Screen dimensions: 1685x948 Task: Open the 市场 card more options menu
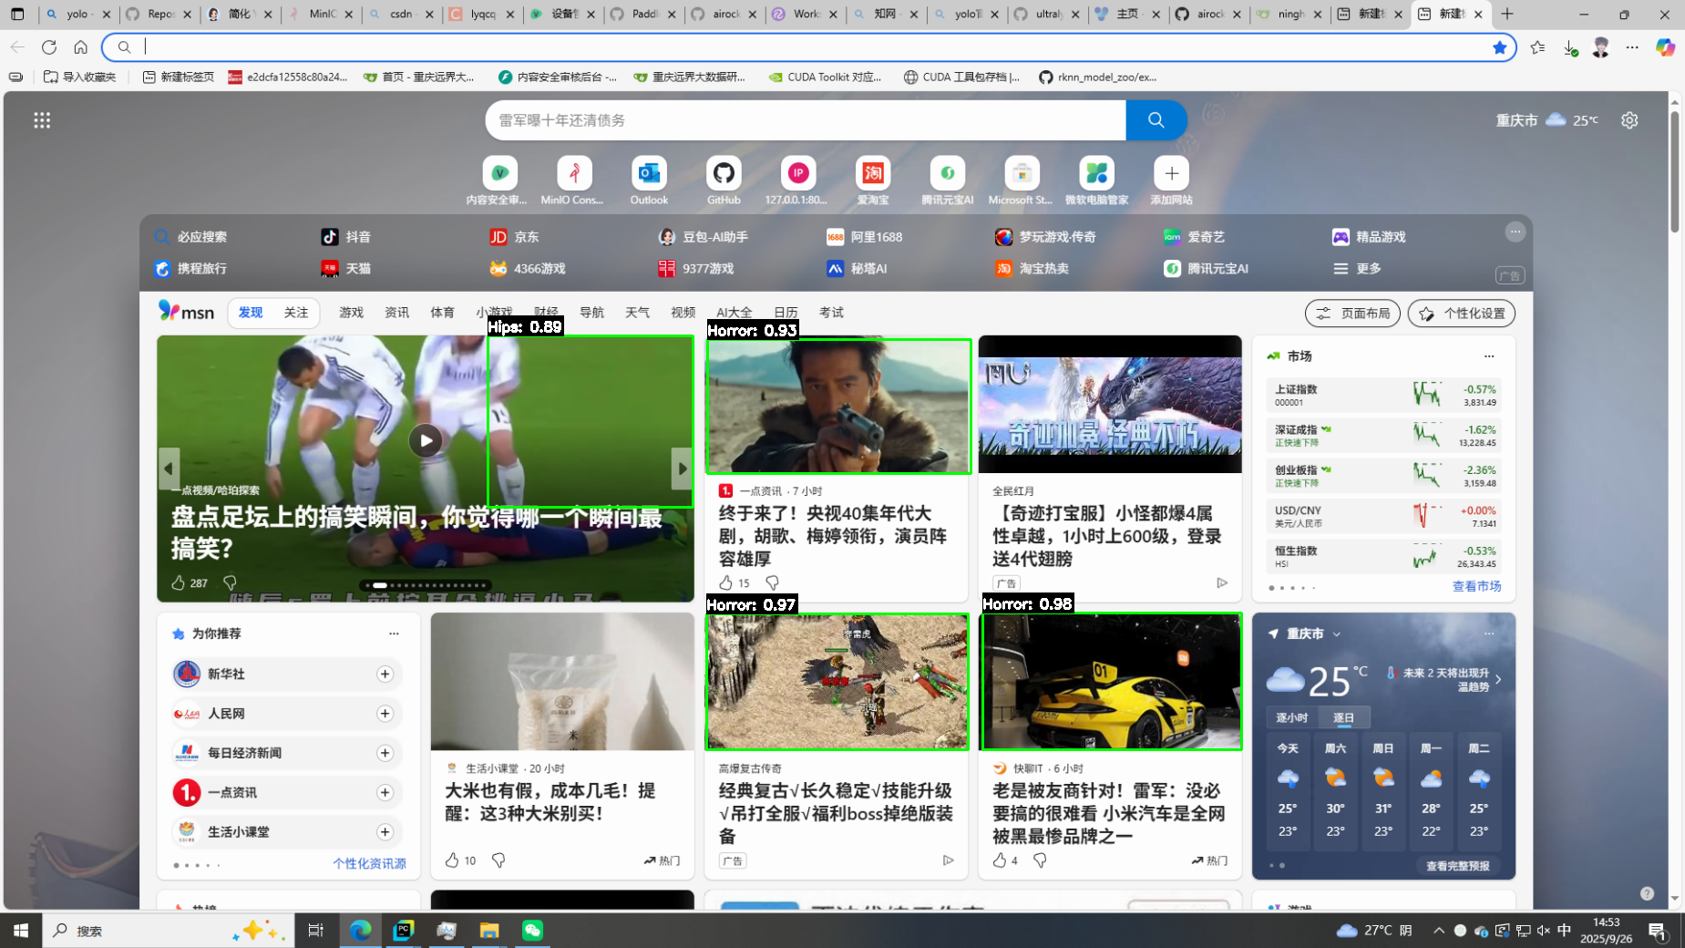click(x=1489, y=356)
